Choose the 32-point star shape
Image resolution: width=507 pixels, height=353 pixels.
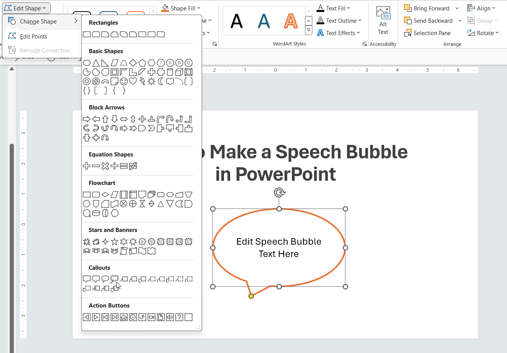tap(189, 242)
